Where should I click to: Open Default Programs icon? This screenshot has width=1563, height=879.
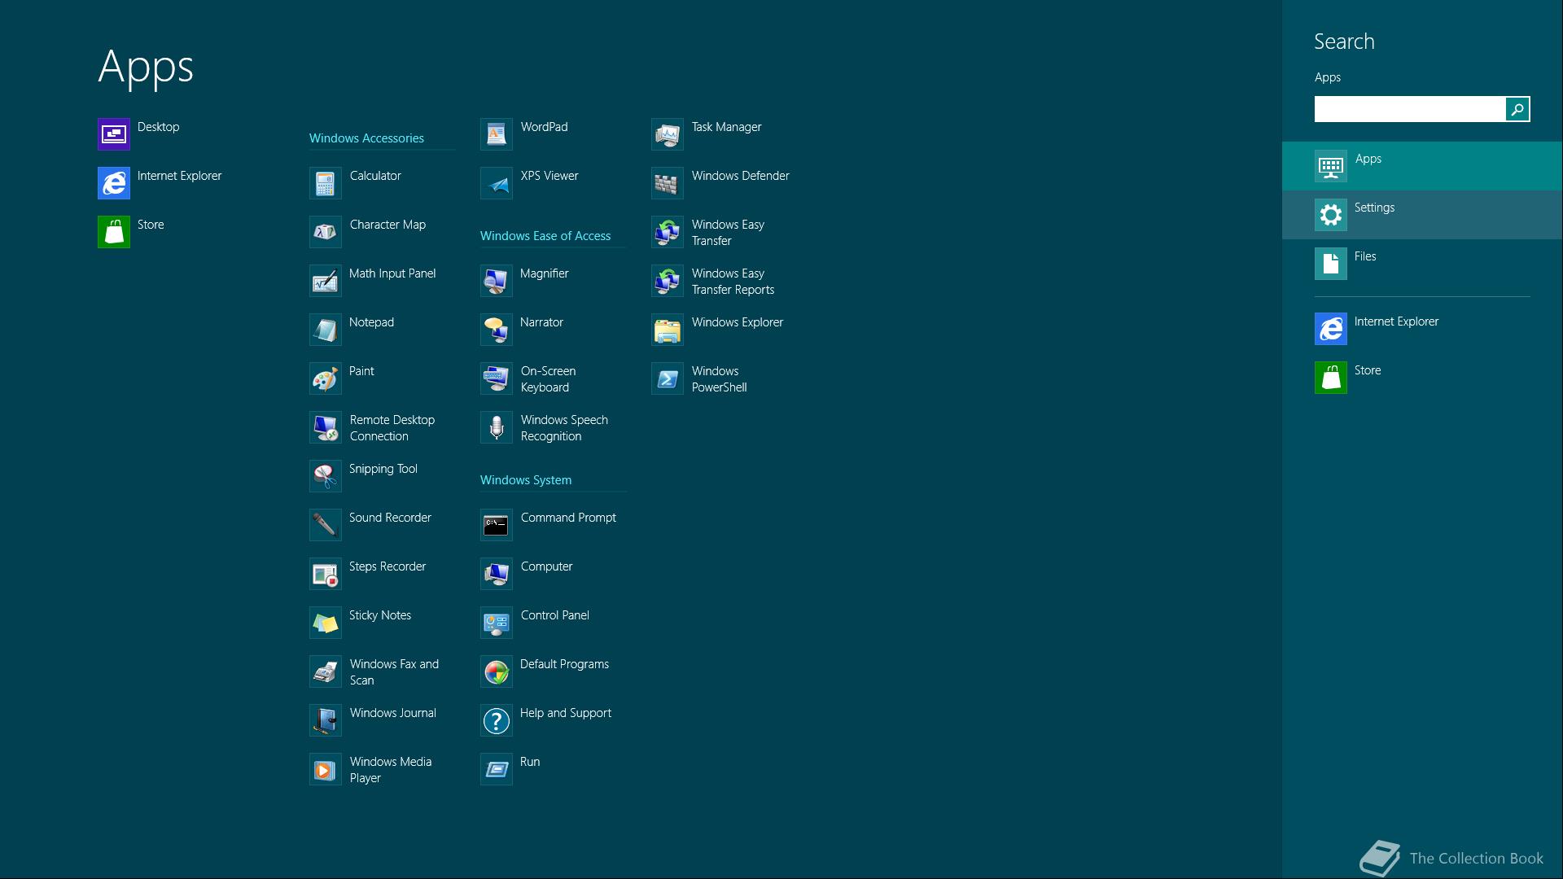tap(497, 671)
